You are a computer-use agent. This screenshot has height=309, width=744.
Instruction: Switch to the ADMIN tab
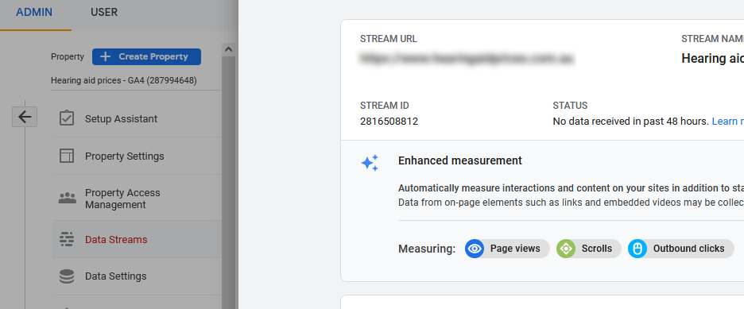coord(34,13)
